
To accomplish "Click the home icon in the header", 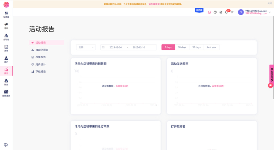I will 221,12.
